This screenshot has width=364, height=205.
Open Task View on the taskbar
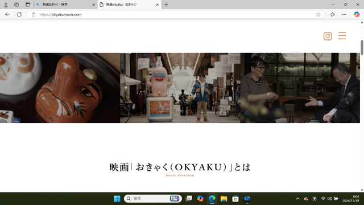(x=189, y=199)
